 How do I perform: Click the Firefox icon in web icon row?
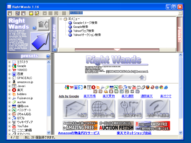tap(148, 87)
